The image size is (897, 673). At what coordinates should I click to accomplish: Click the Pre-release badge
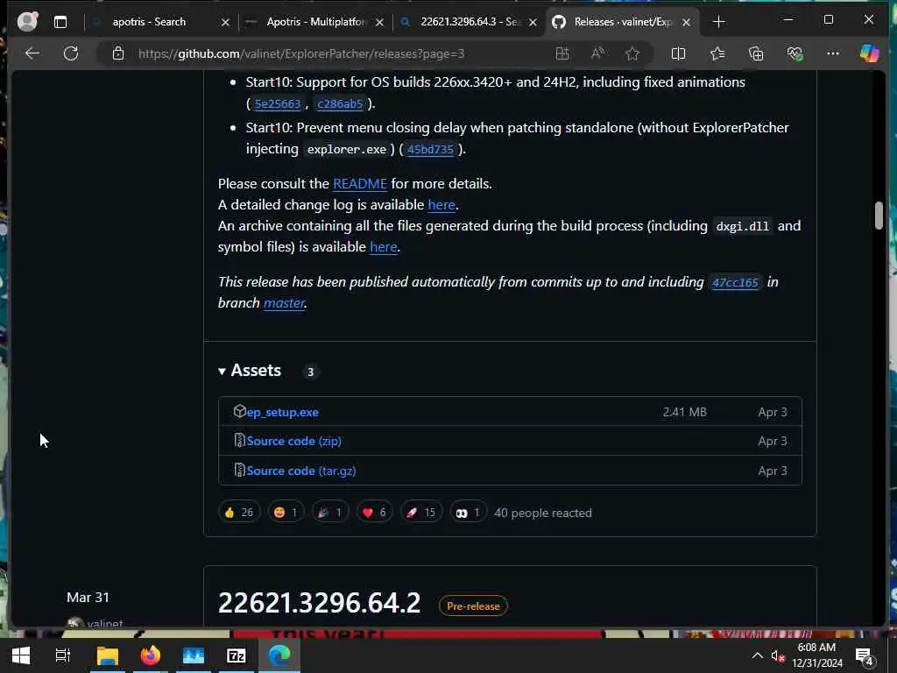[473, 606]
